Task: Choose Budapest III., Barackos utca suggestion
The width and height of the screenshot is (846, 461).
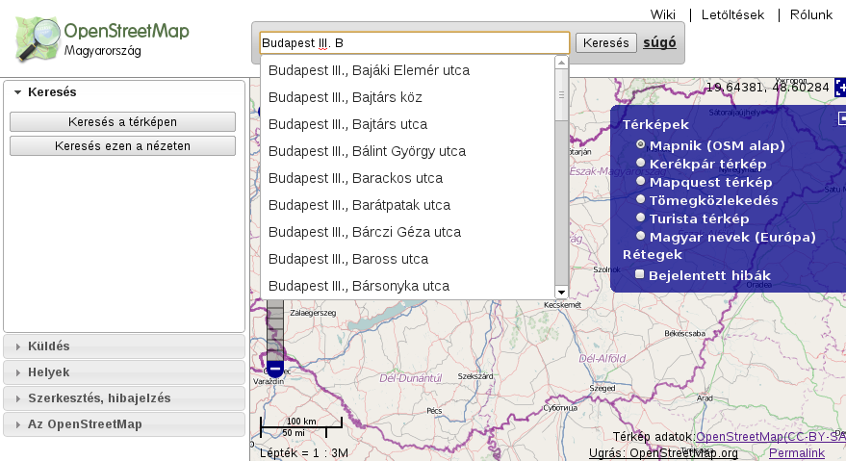Action: coord(407,178)
